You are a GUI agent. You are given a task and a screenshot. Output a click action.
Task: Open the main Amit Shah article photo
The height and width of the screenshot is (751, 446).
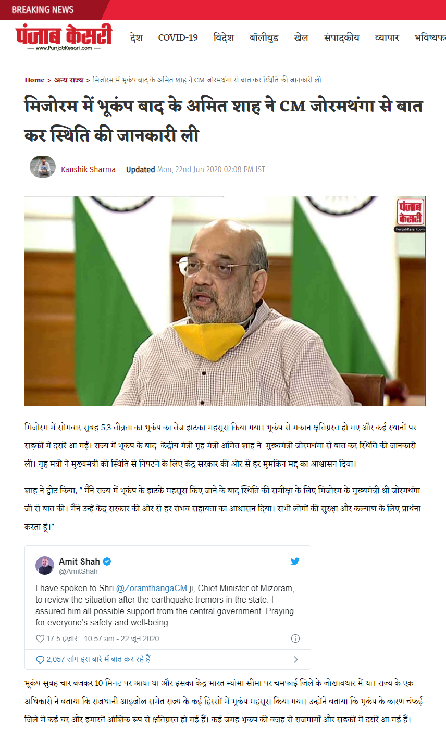[225, 301]
